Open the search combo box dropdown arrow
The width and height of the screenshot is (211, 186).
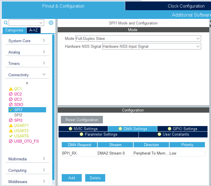click(41, 23)
